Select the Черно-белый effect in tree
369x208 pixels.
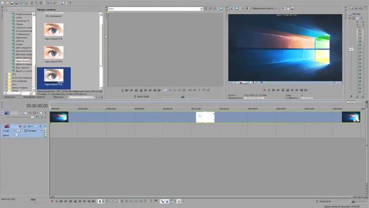(x=22, y=61)
